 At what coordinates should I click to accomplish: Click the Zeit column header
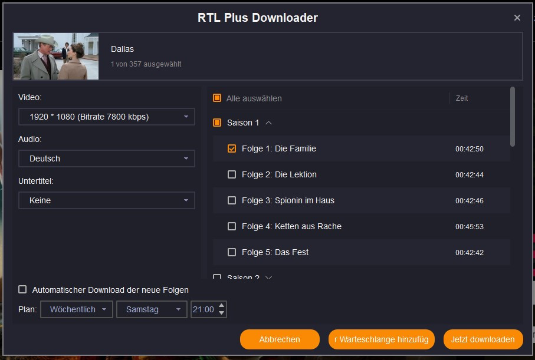462,98
